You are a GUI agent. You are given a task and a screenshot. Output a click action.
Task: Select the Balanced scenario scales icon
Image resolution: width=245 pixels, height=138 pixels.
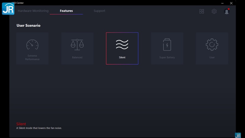point(77,44)
